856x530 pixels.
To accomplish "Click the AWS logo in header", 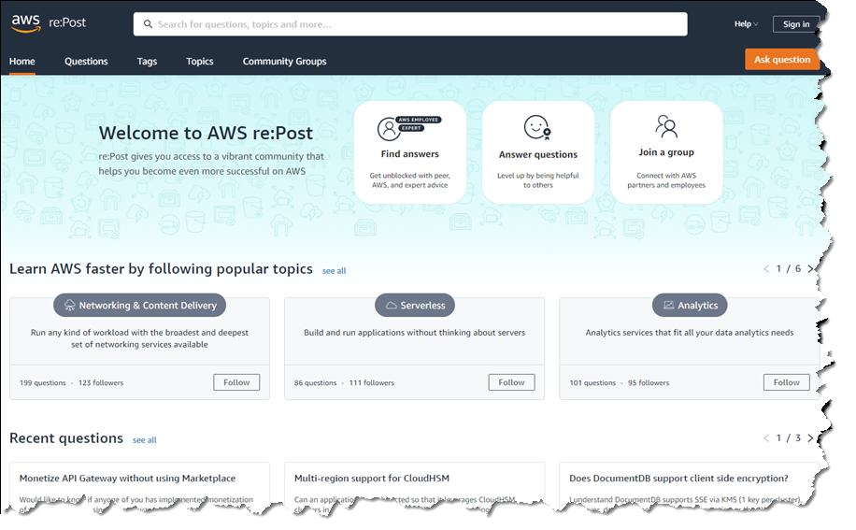I will tap(25, 23).
